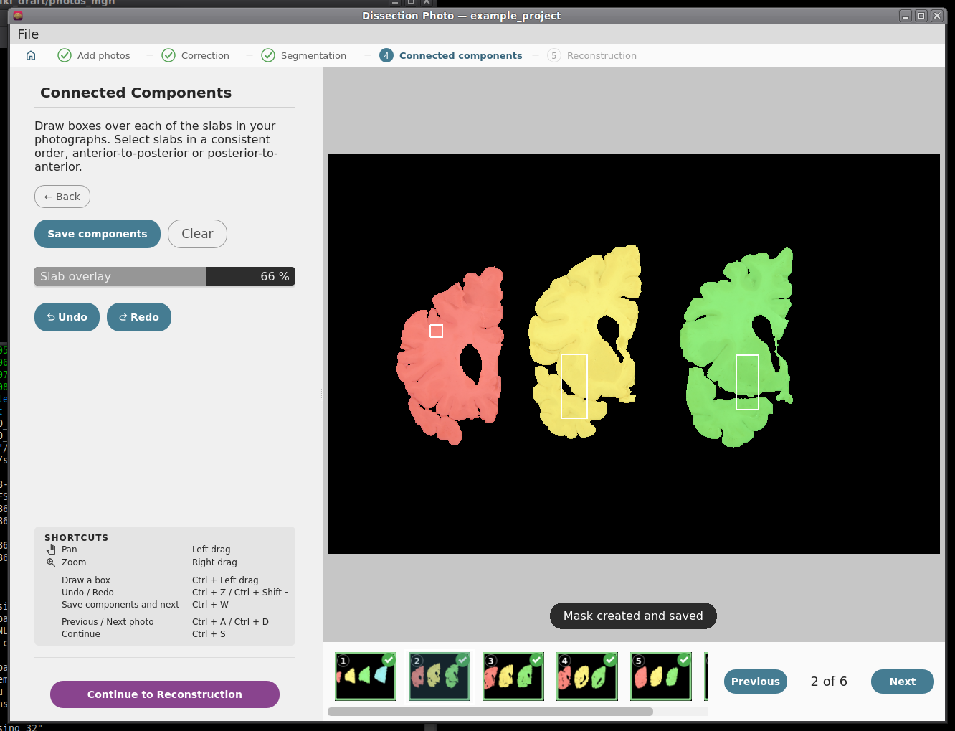Maximize the Dissection Photo window

[921, 16]
